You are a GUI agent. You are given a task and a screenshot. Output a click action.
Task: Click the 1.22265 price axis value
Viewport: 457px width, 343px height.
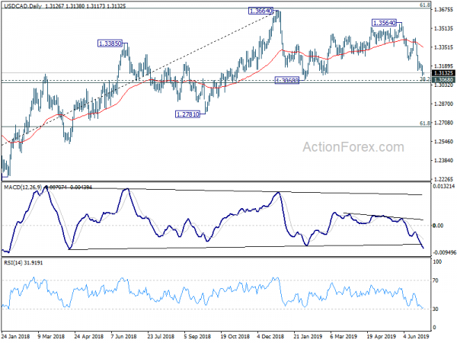pos(443,179)
